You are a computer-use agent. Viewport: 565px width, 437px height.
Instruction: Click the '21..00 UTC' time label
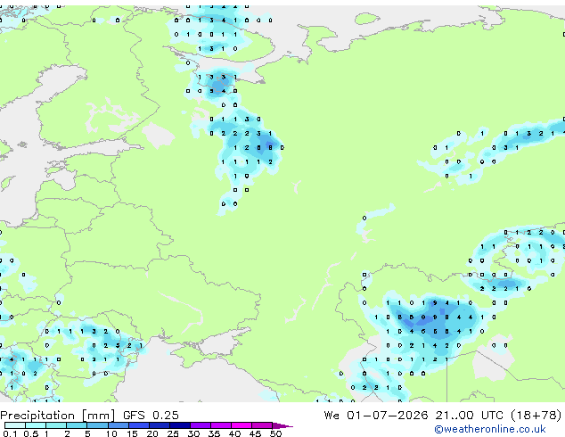469,415
